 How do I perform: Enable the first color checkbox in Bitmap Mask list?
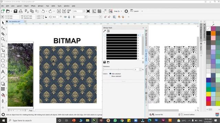105,35
